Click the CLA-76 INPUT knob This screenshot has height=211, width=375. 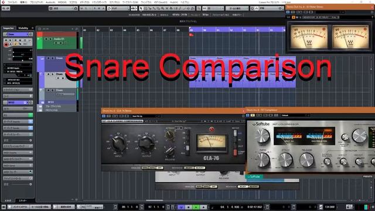point(118,143)
